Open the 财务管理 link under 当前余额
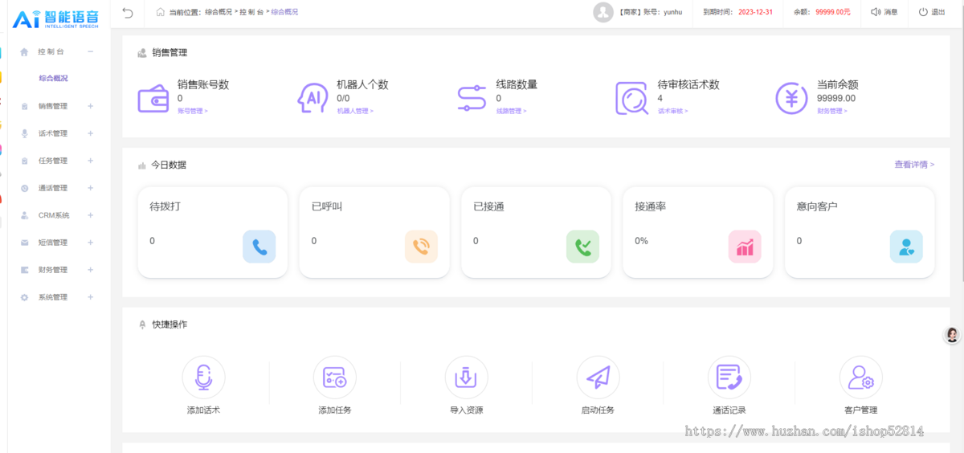The image size is (964, 453). pos(831,111)
